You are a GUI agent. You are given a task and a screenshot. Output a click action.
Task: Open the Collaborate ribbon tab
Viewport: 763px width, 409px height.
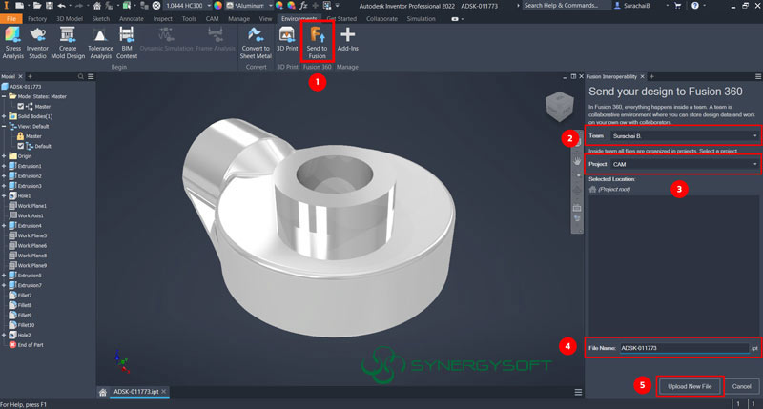click(x=381, y=18)
